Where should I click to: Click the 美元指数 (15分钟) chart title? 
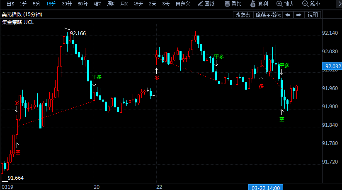pos(22,14)
